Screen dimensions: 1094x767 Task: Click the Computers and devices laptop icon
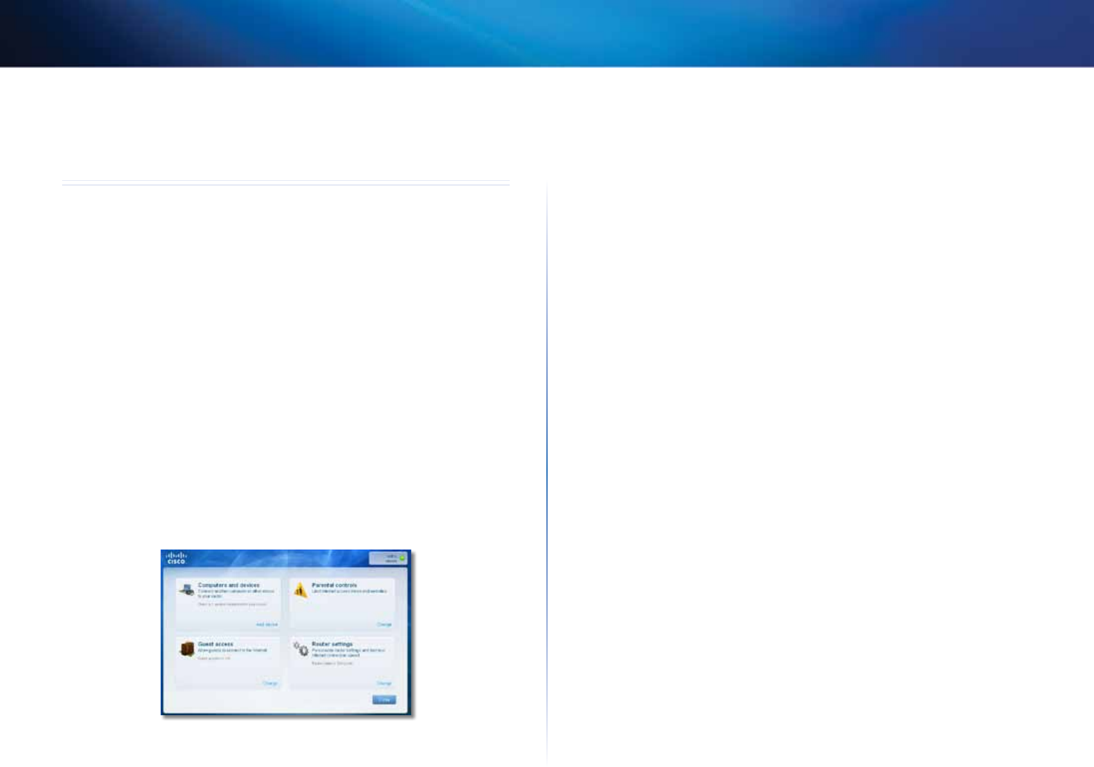pyautogui.click(x=186, y=590)
